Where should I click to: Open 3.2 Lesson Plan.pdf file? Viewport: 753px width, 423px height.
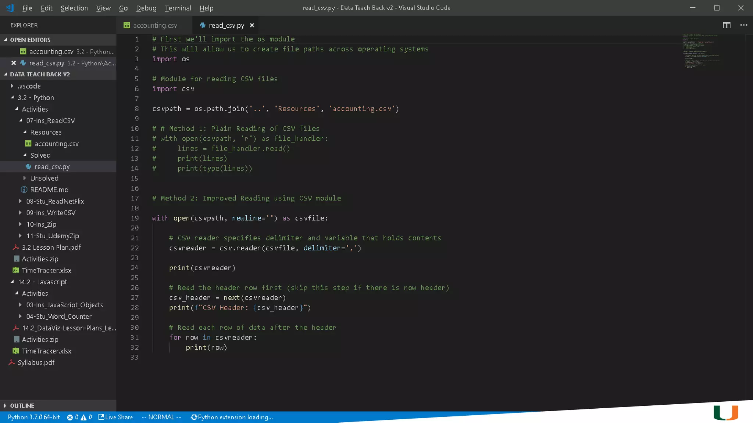tap(51, 247)
